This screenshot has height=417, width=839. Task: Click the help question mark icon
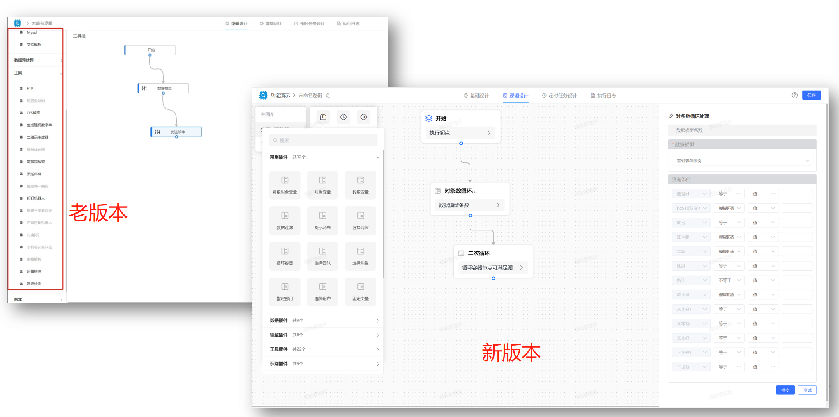pos(794,95)
